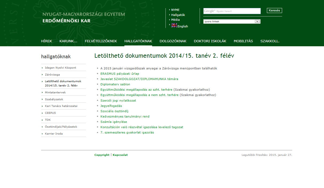Click the Copyright footer link
324x188 pixels.
point(102,155)
